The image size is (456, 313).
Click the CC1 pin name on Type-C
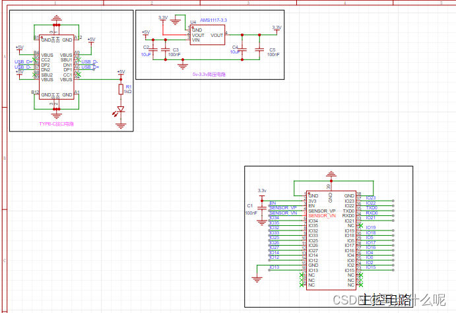67,75
